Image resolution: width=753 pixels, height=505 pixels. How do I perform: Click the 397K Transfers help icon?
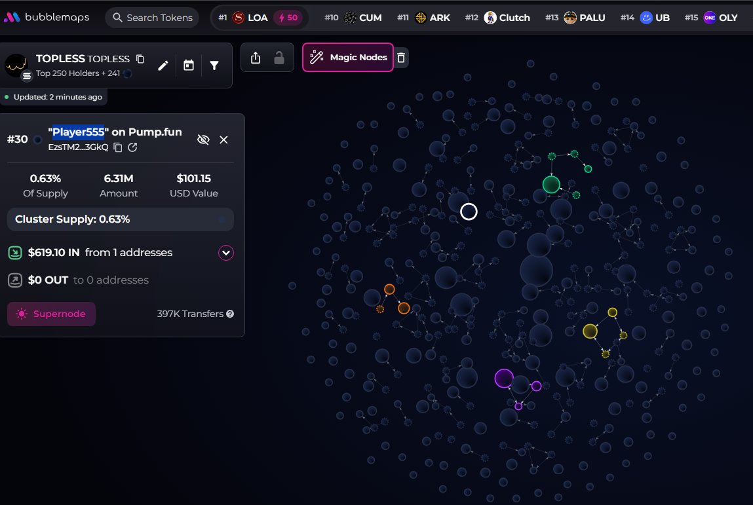pos(230,314)
